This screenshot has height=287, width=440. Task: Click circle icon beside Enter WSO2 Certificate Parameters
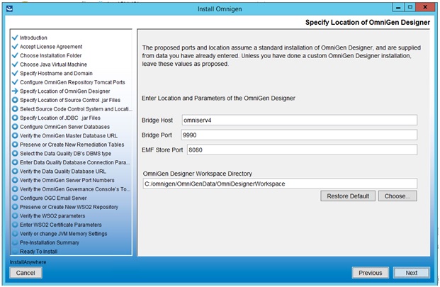point(15,225)
